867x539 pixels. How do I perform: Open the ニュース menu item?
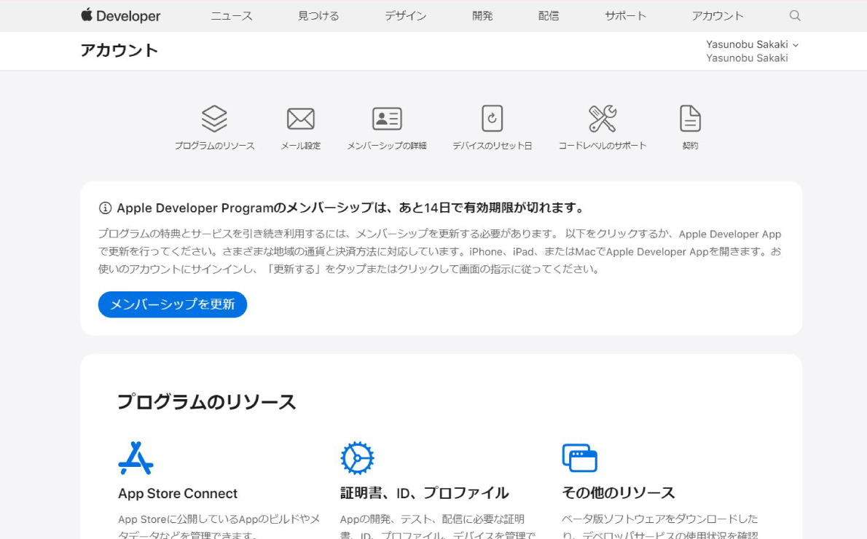(232, 15)
